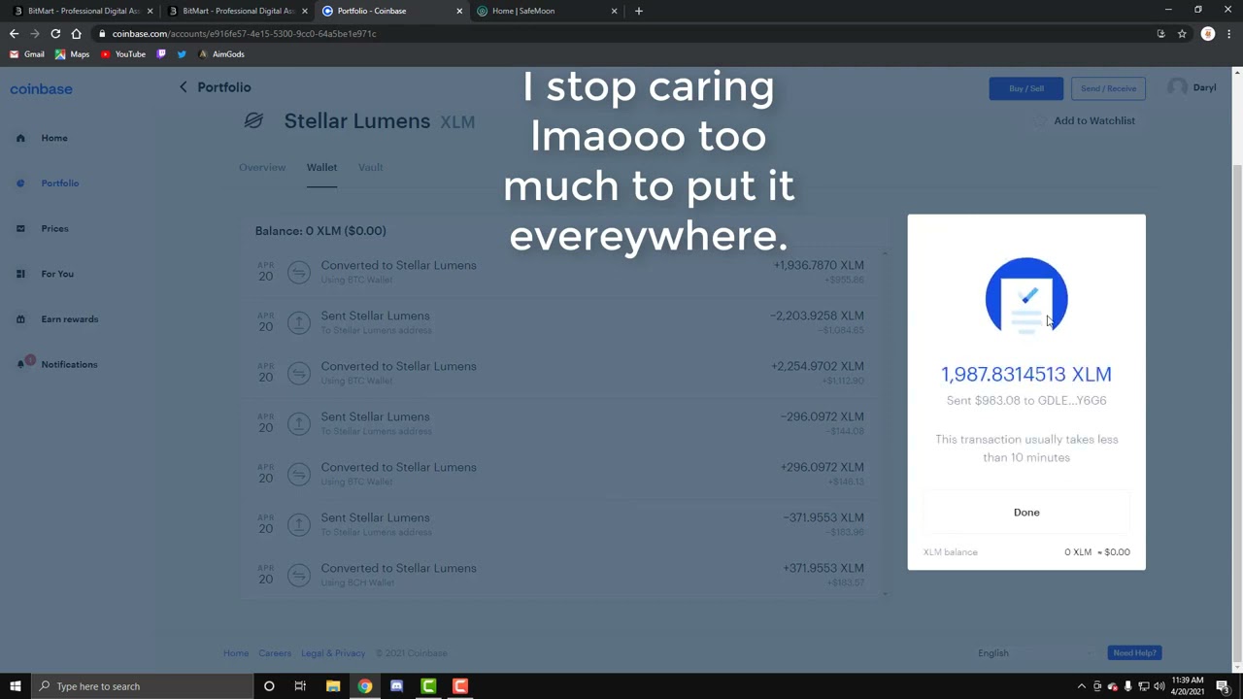Viewport: 1243px width, 699px height.
Task: Open the Chrome profile avatar
Action: click(x=1208, y=34)
